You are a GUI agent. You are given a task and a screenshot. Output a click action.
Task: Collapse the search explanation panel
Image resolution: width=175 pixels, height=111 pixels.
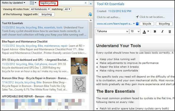pyautogui.click(x=91, y=4)
